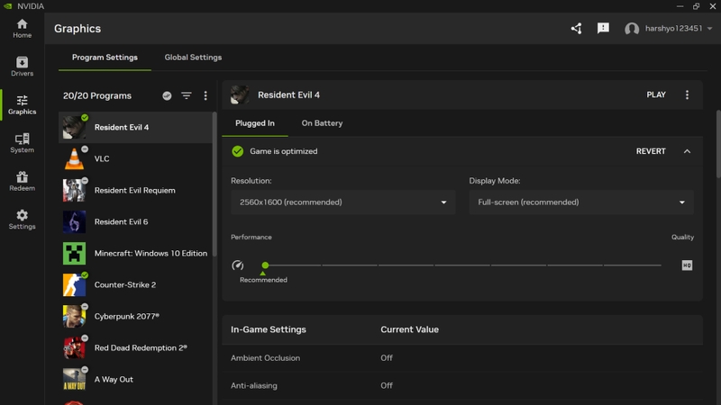Click the main panel vertical scrollbar
This screenshot has width=721, height=405.
click(718, 144)
